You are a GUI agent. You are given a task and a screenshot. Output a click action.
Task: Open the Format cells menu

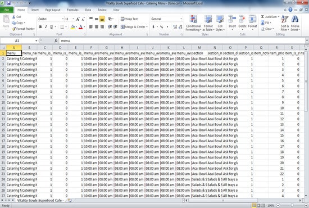(252, 22)
